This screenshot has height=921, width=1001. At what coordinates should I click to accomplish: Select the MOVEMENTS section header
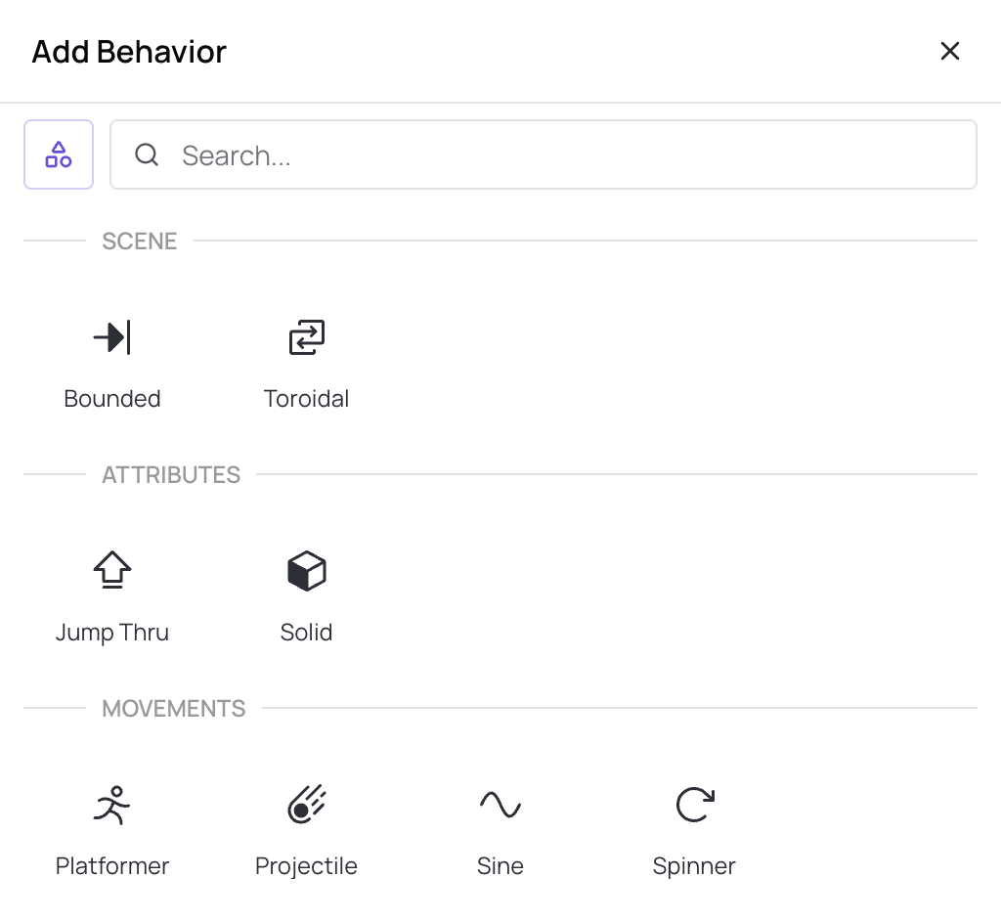(x=173, y=708)
